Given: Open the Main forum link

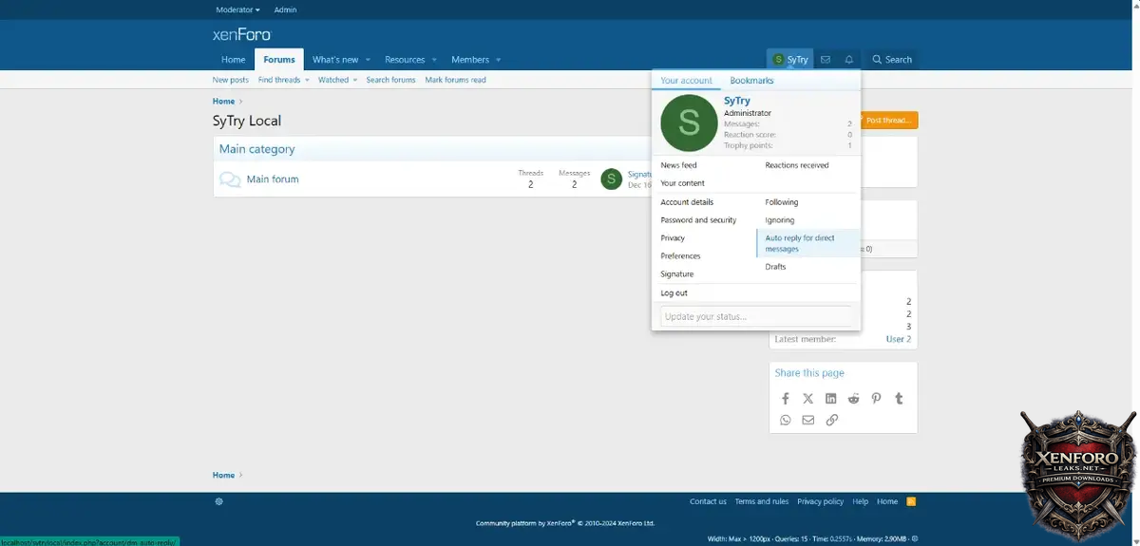Looking at the screenshot, I should [273, 179].
